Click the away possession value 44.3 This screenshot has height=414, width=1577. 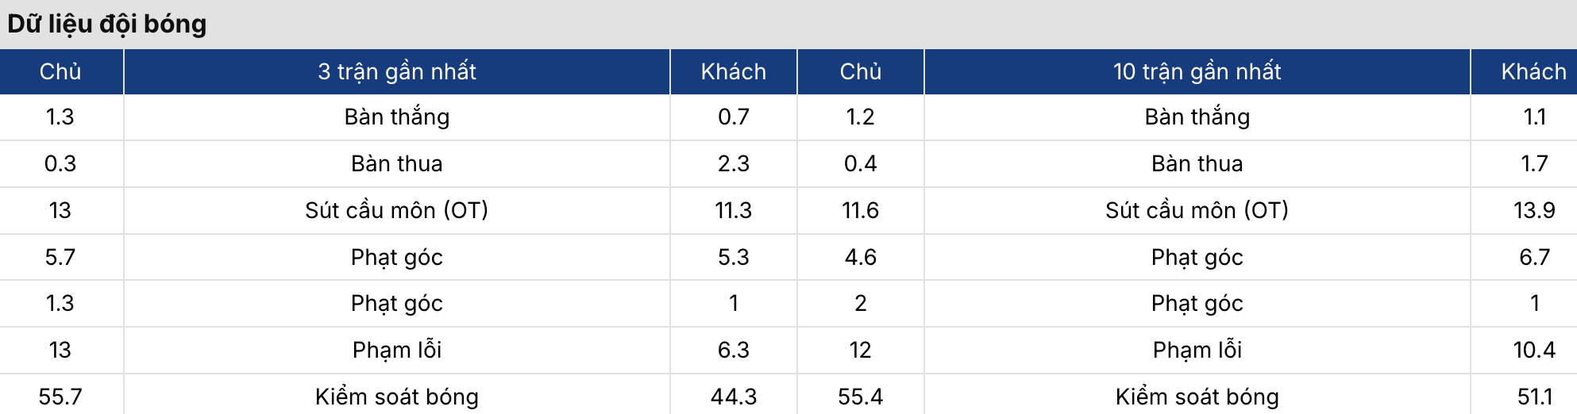pyautogui.click(x=734, y=397)
